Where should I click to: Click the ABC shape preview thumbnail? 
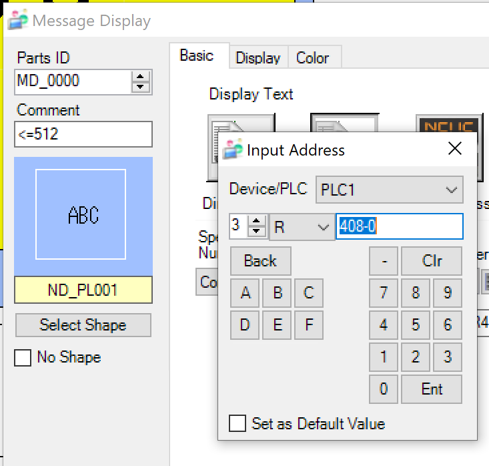[x=83, y=215]
